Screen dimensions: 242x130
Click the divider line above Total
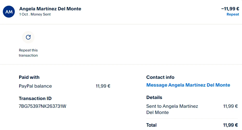point(192,119)
